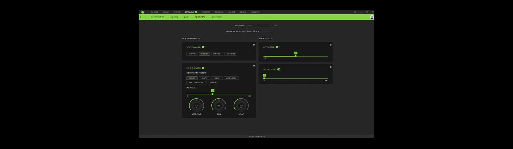Toggle the Key Shifter switch

(278, 47)
